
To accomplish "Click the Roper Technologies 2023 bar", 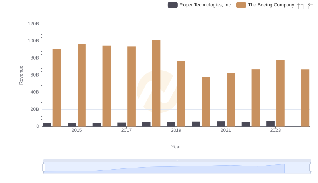I will click(x=271, y=124).
